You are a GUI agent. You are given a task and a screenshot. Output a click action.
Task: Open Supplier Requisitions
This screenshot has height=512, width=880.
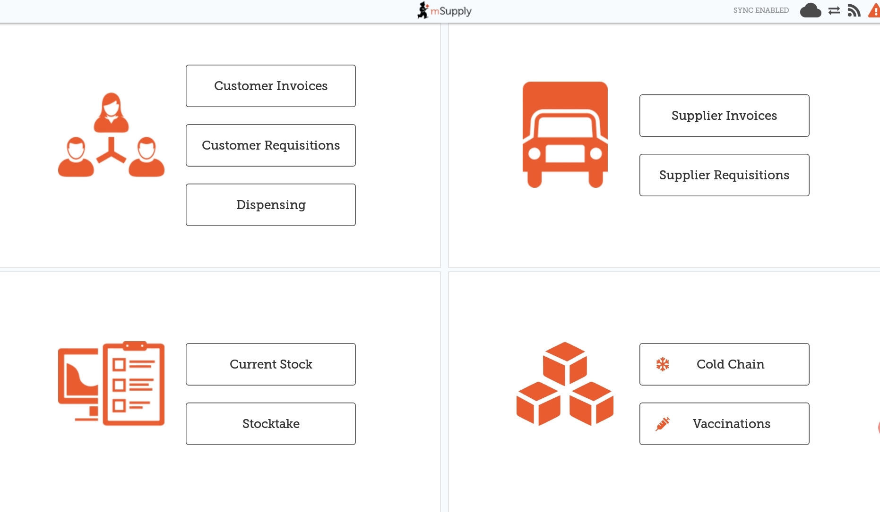click(724, 175)
